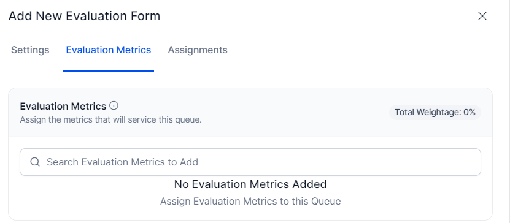The width and height of the screenshot is (510, 223).
Task: Click the Evaluation Metrics section heading
Action: coord(63,106)
